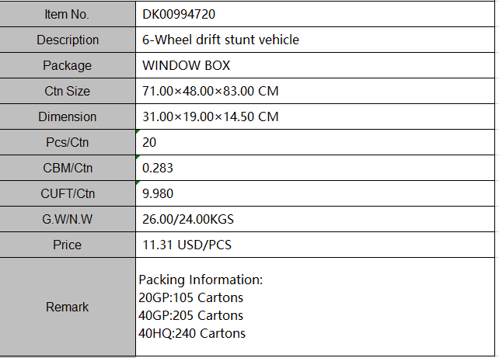Select the 31.00×19.00×14.50 CM cell
Image resolution: width=499 pixels, height=358 pixels.
[x=315, y=116]
